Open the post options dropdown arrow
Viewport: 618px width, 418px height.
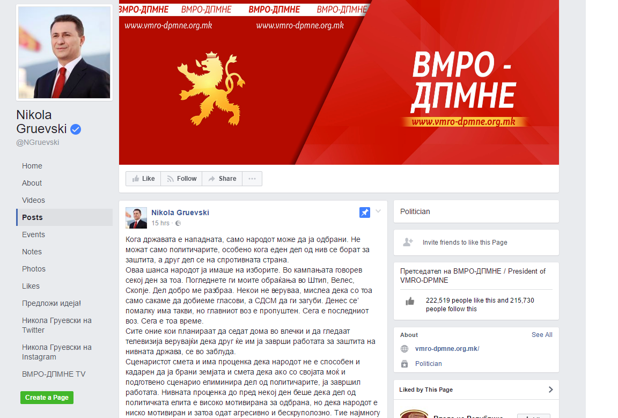click(378, 211)
